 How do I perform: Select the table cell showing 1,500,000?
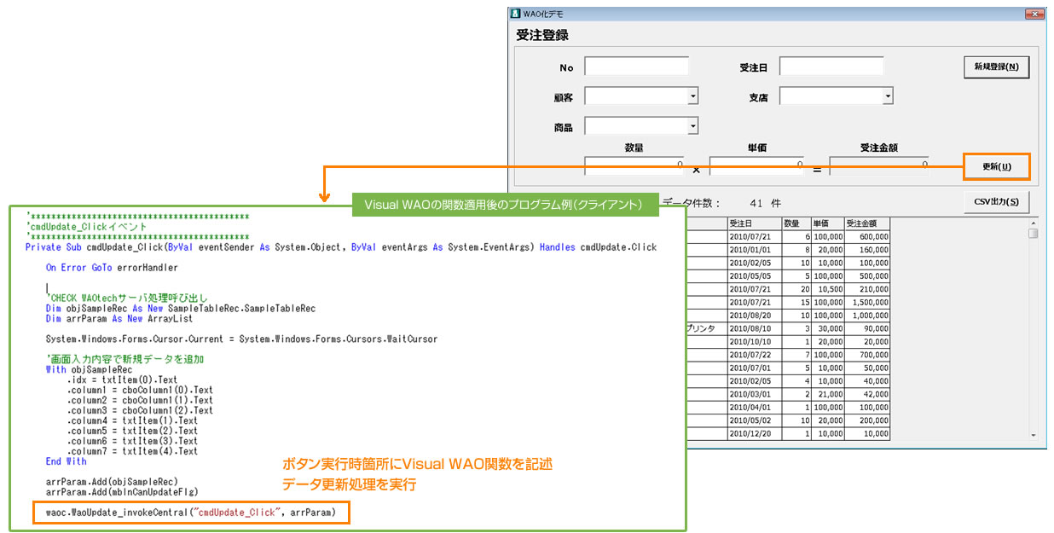pos(866,303)
